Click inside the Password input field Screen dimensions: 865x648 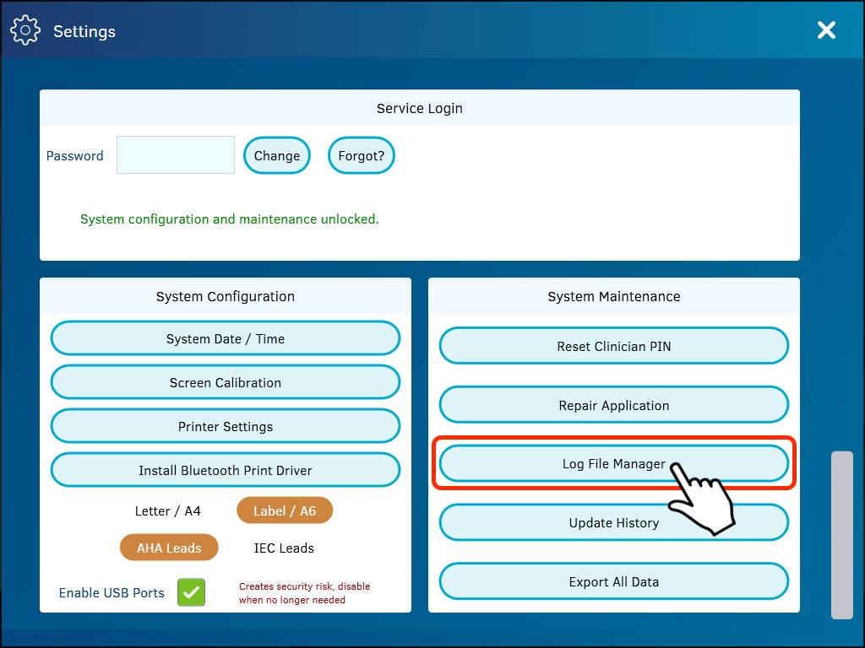pyautogui.click(x=175, y=155)
